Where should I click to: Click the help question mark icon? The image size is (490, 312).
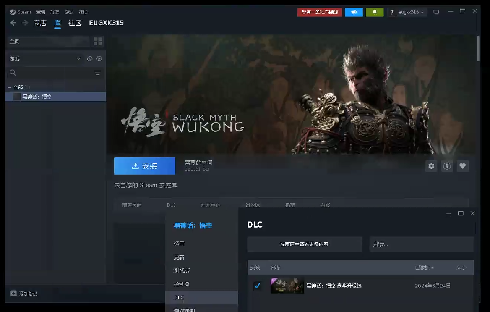(391, 12)
